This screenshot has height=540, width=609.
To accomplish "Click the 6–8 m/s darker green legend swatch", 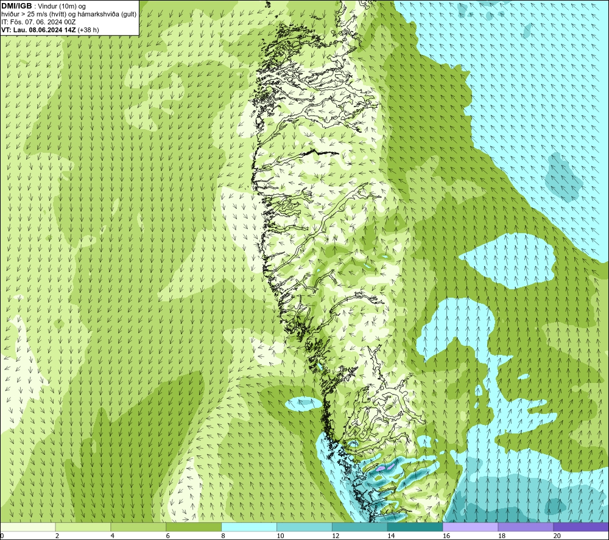I will tap(194, 527).
